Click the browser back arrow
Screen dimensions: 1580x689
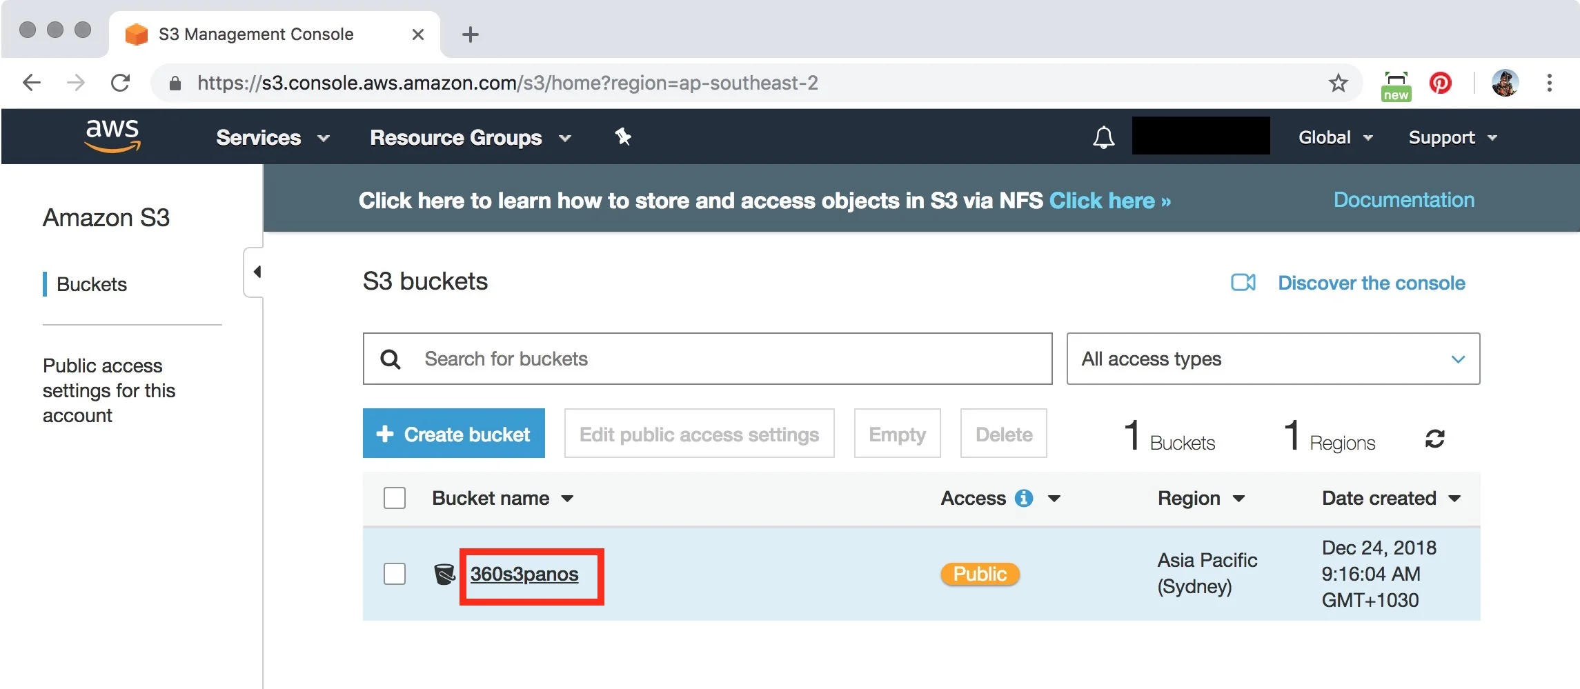[x=32, y=83]
